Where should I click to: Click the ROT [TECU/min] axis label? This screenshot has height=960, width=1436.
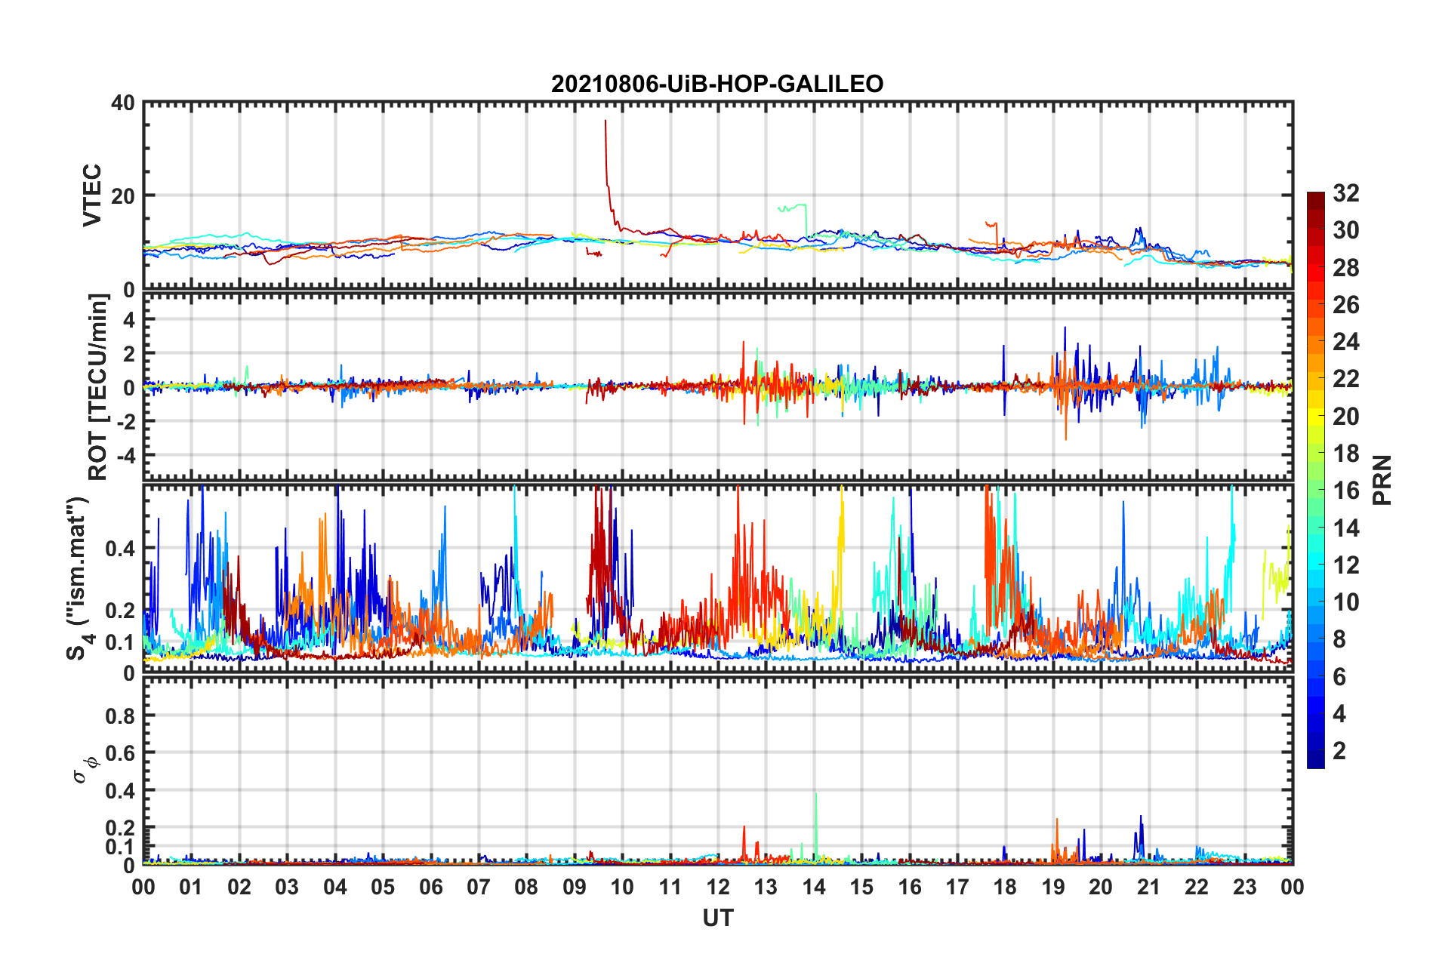tap(97, 386)
